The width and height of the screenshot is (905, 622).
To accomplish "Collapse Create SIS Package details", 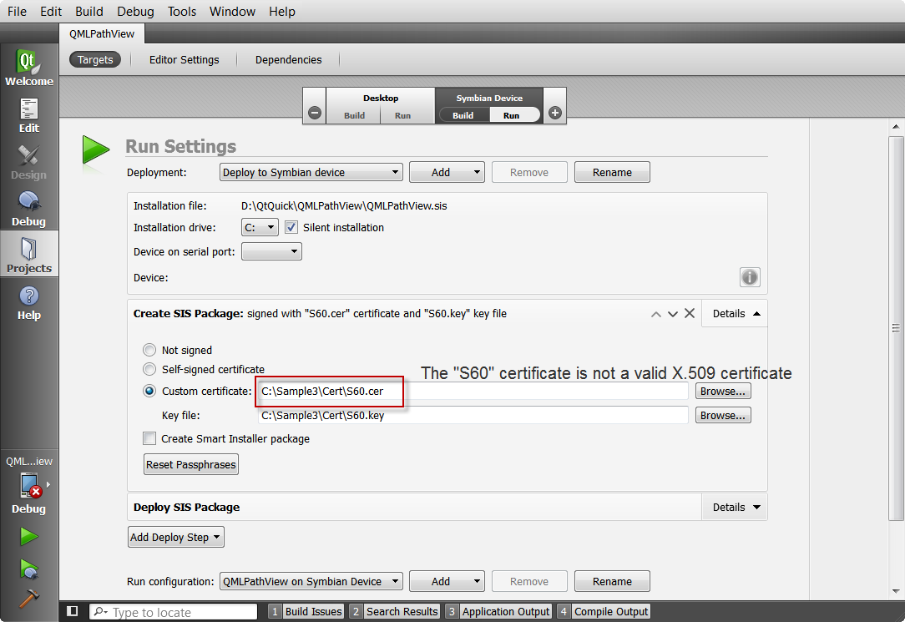I will coord(736,313).
